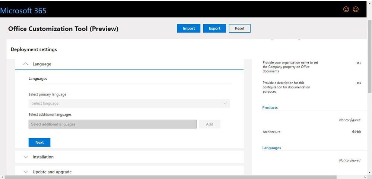This screenshot has width=372, height=179.
Task: Click the Deployment settings heading
Action: 34,49
